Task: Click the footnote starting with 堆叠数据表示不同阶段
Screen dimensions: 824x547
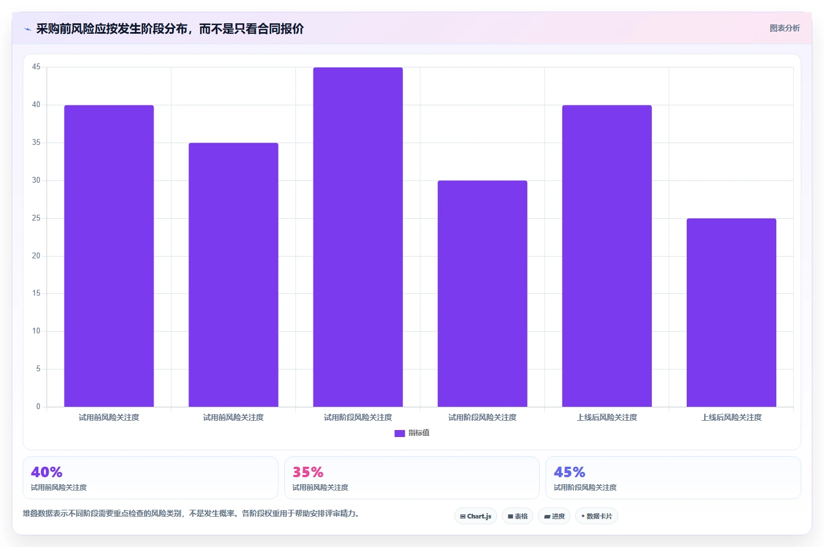Action: point(191,513)
